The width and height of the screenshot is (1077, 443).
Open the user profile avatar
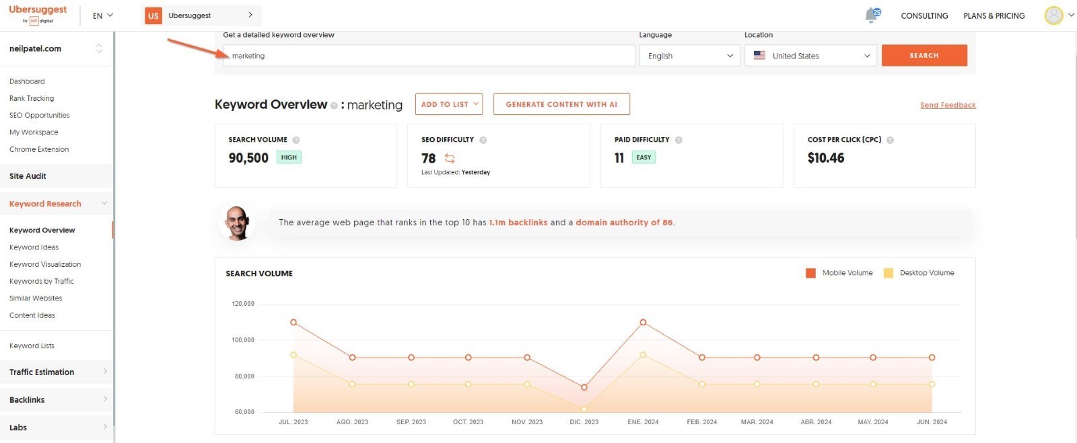pos(1053,15)
